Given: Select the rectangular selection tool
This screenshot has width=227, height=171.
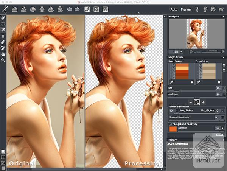Looking at the screenshot, I should coord(3,24).
